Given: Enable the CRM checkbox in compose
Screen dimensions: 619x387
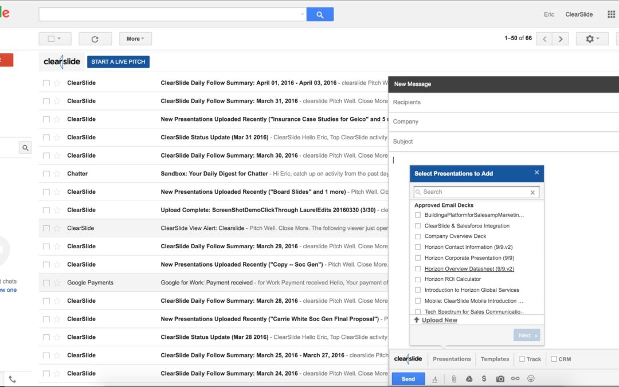Looking at the screenshot, I should point(554,359).
